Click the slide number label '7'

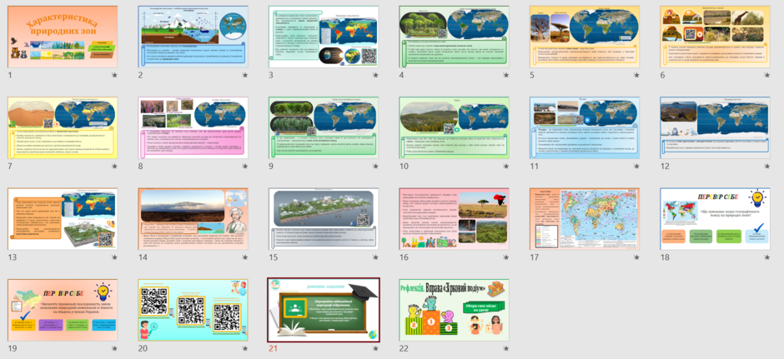pyautogui.click(x=10, y=167)
